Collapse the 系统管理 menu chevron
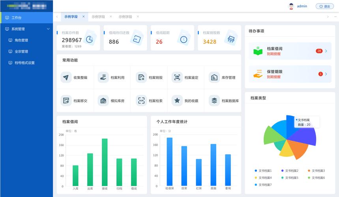339x197 pixels. [x=48, y=29]
